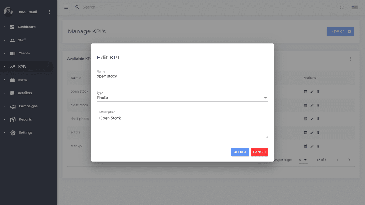365x205 pixels.
Task: Click the Reports documents icon
Action: coord(13,120)
